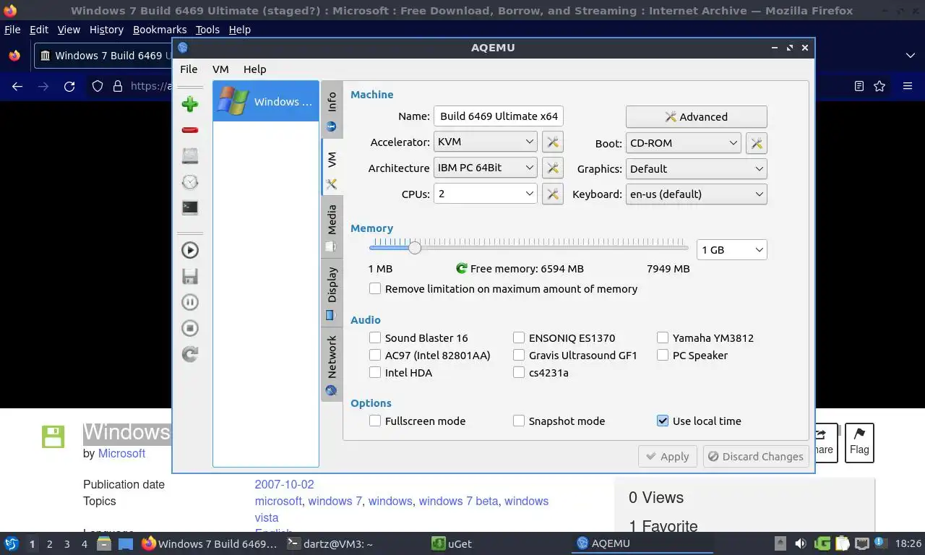This screenshot has height=555, width=925.
Task: Add a new virtual machine with green plus
Action: pos(190,104)
